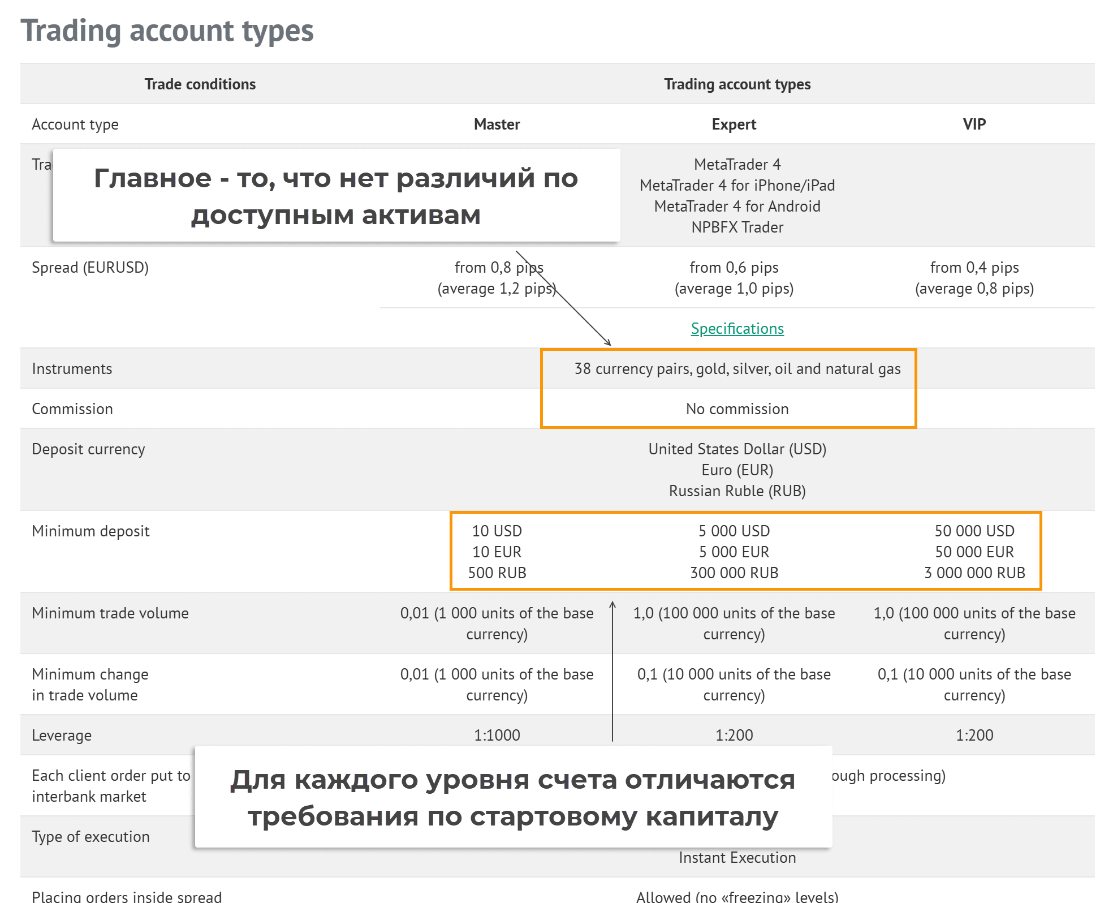Click the '38 currency pairs' instruments text
The height and width of the screenshot is (903, 1113).
(737, 369)
